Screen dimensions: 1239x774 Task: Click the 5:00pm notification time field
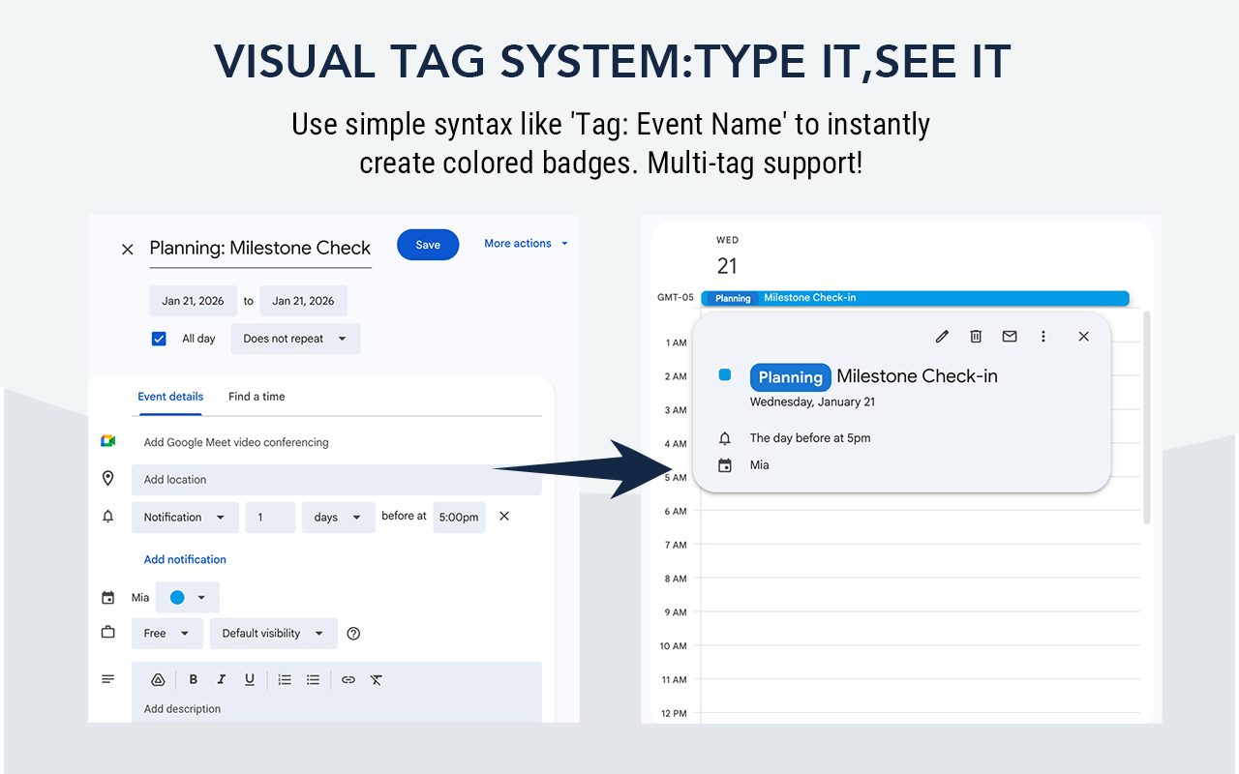459,517
